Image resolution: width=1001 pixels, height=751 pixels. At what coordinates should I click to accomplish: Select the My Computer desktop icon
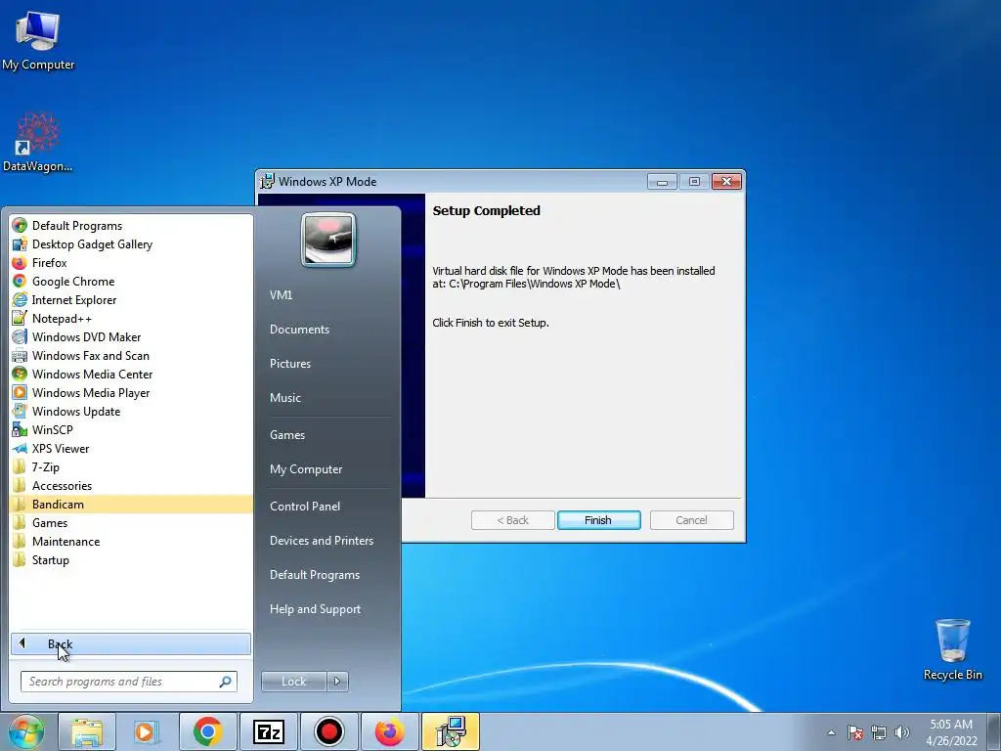tap(38, 41)
